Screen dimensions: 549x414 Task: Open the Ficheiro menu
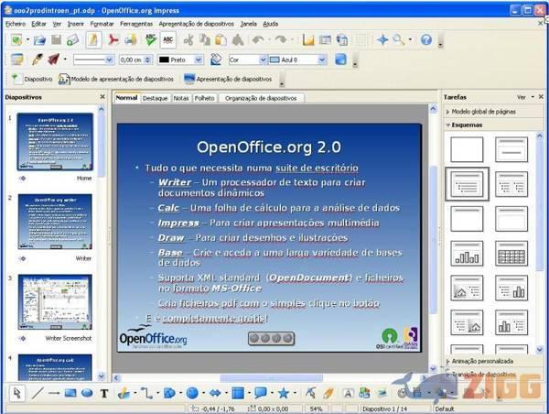[x=16, y=24]
